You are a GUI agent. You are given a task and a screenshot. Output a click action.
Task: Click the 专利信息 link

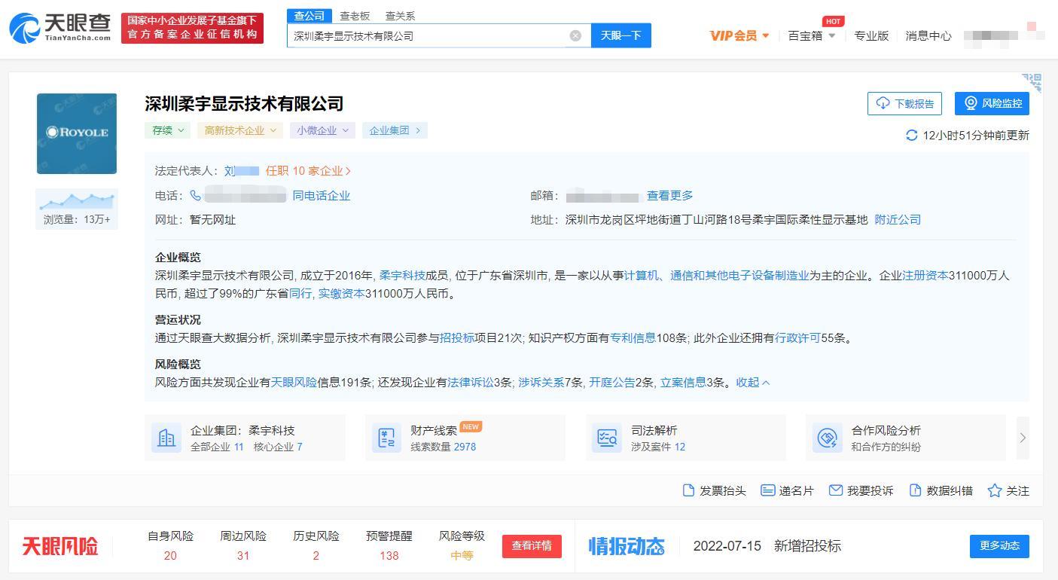[x=633, y=338]
